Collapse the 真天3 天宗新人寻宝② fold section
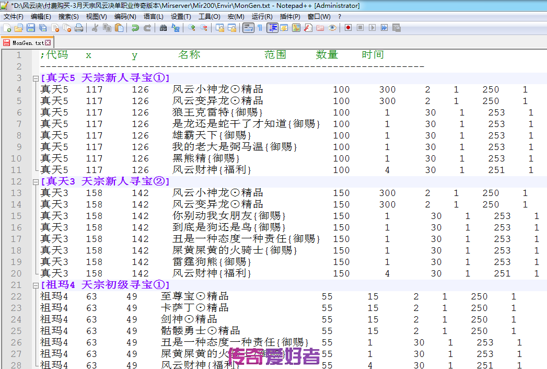Image resolution: width=547 pixels, height=369 pixels. pos(36,182)
